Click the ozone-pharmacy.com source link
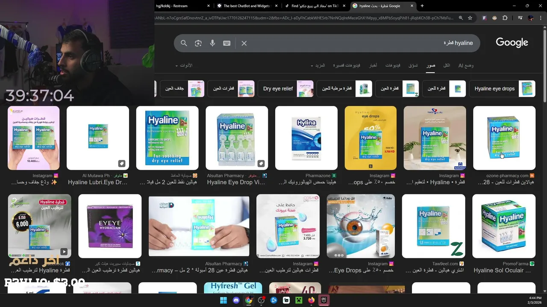547x307 pixels. pyautogui.click(x=507, y=176)
